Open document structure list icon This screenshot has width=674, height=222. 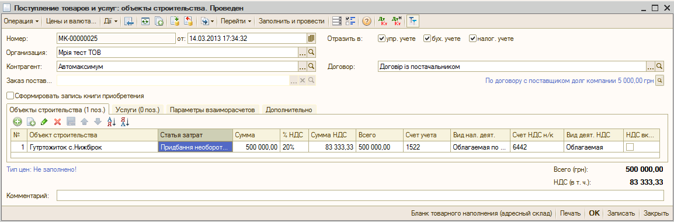(338, 20)
